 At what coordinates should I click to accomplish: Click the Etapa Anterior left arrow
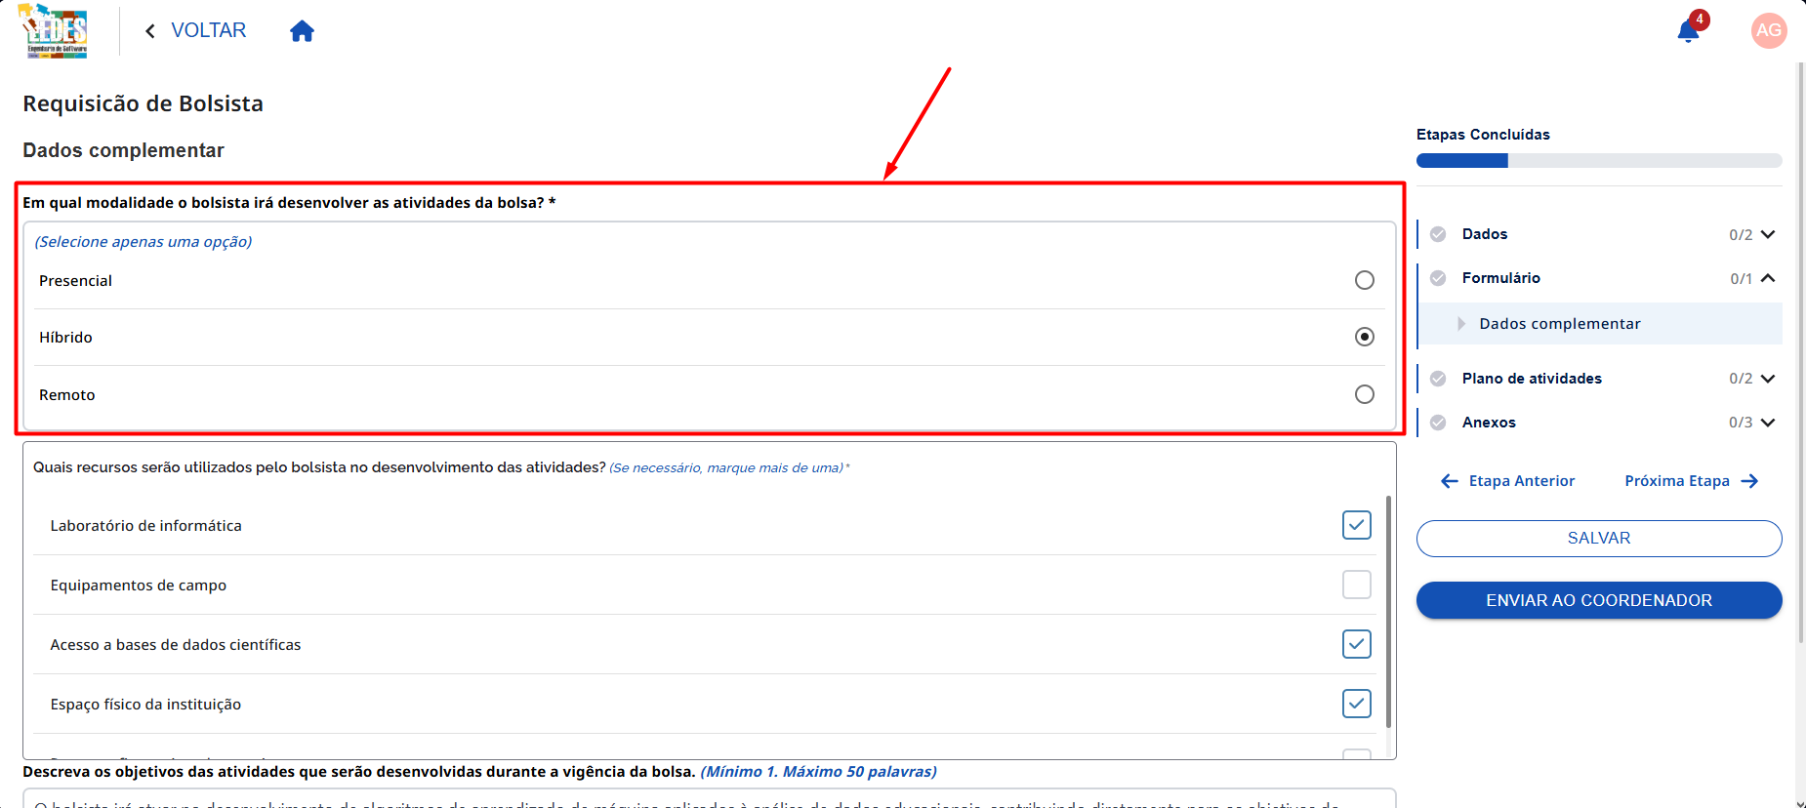pyautogui.click(x=1450, y=481)
